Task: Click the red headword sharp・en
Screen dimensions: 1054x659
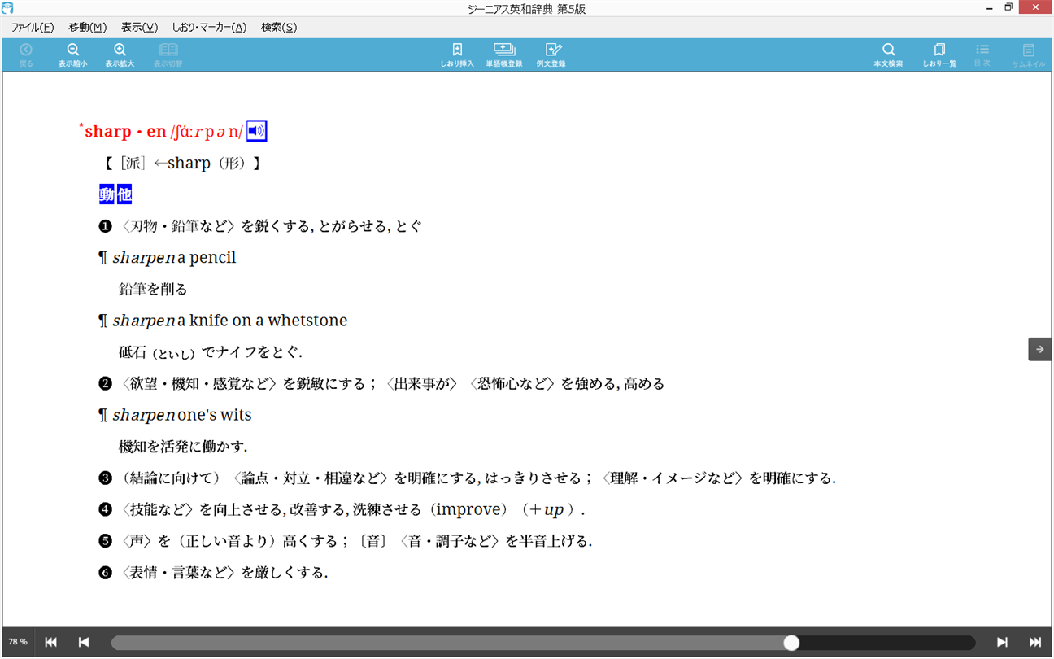Action: pyautogui.click(x=125, y=132)
